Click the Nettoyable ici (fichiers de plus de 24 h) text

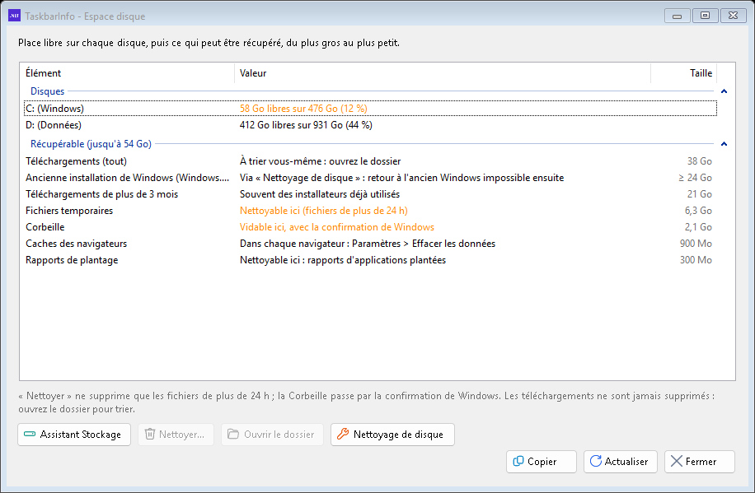[x=324, y=211]
